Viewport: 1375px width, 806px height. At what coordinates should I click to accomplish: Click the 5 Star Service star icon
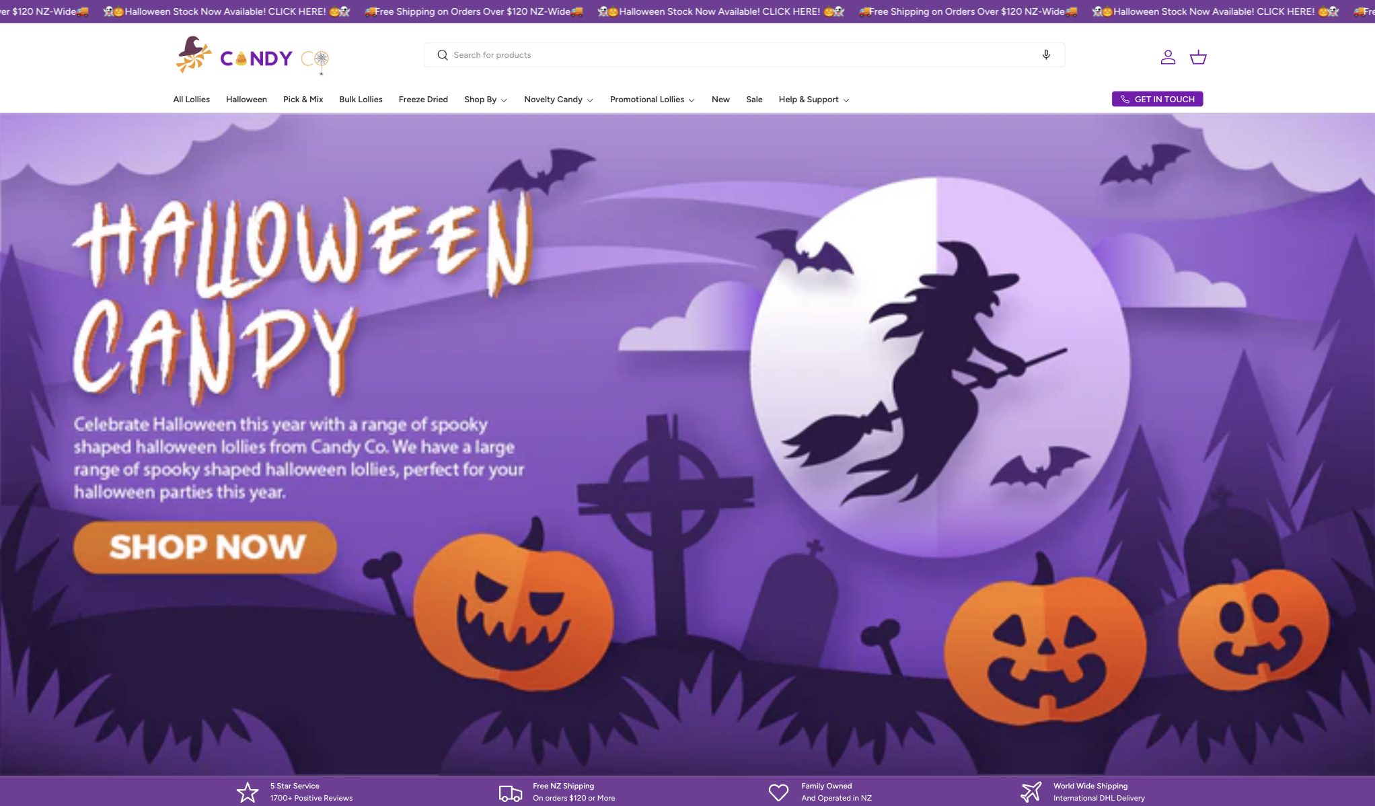[x=248, y=792]
